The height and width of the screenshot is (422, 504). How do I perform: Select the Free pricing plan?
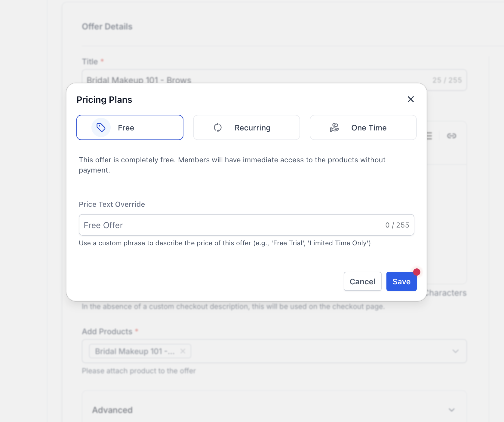click(x=130, y=127)
